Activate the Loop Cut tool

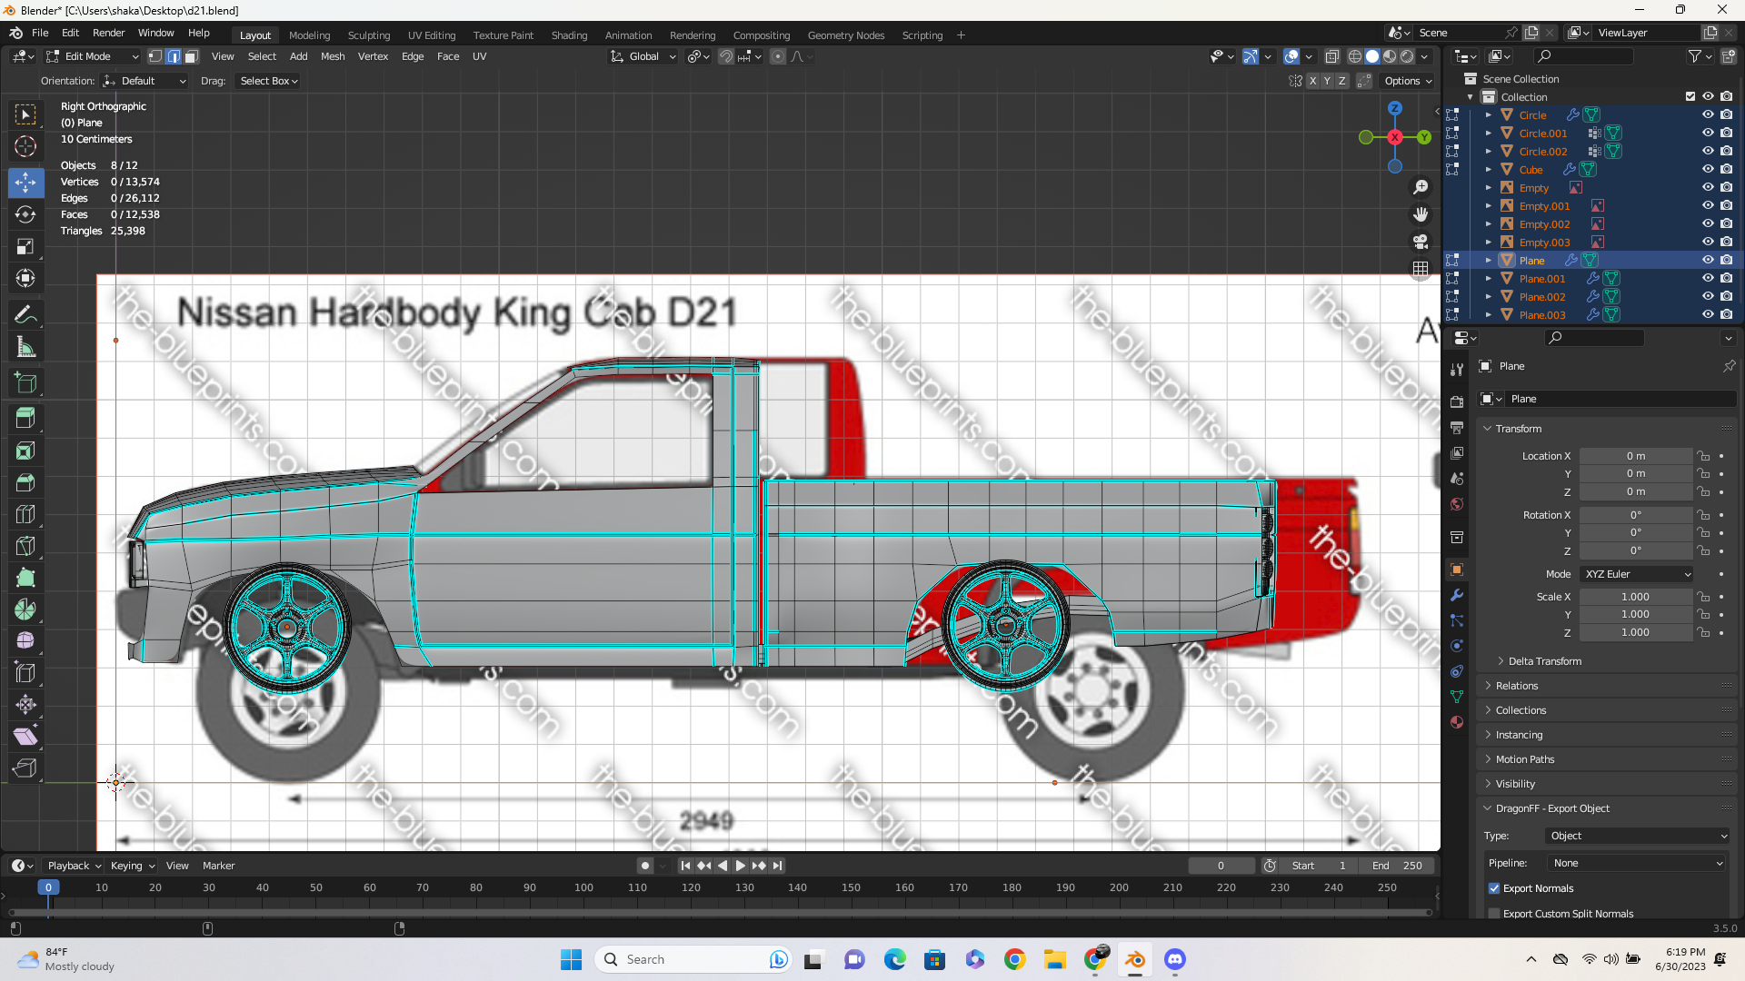(x=25, y=514)
